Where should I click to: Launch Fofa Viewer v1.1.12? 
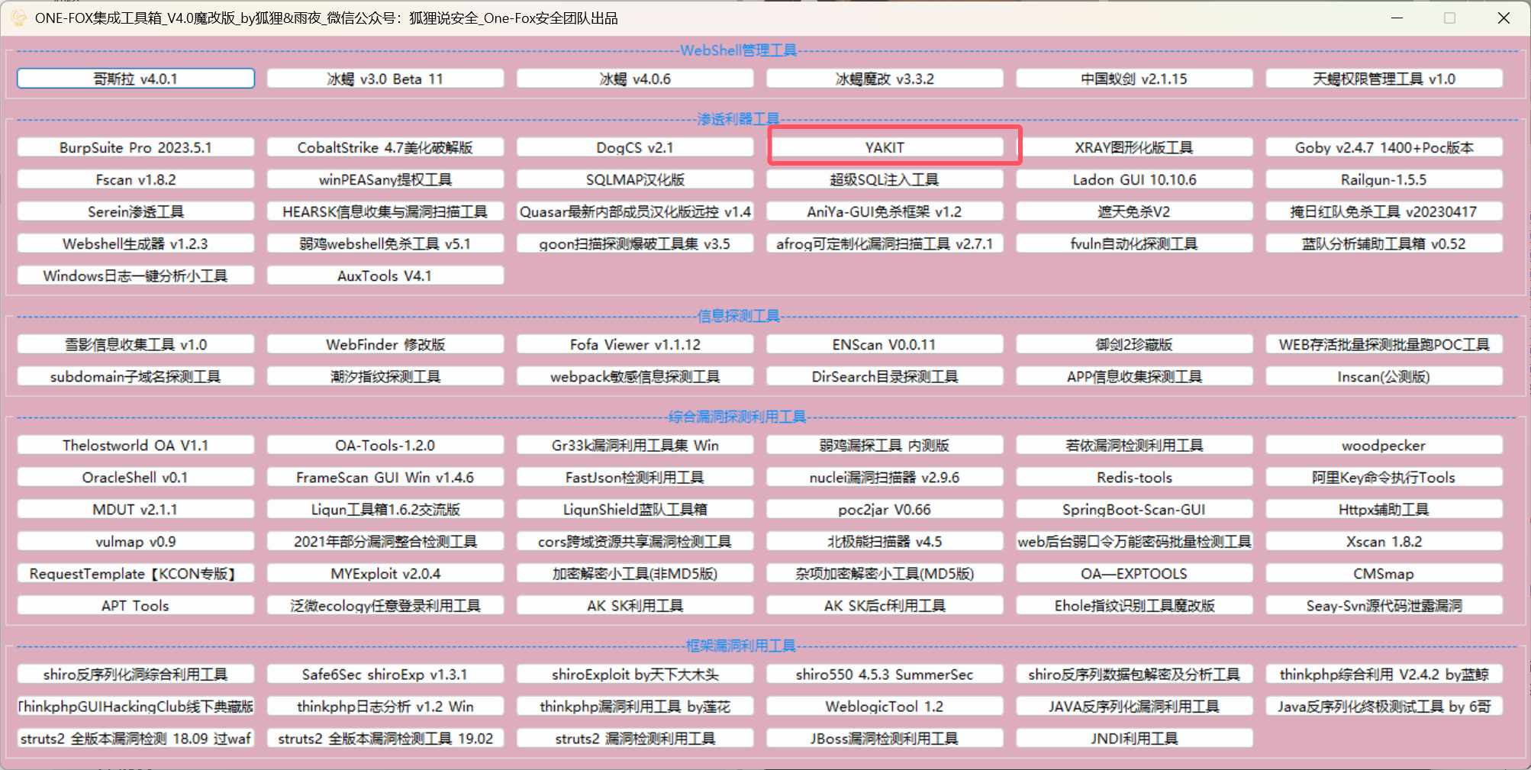pos(635,344)
